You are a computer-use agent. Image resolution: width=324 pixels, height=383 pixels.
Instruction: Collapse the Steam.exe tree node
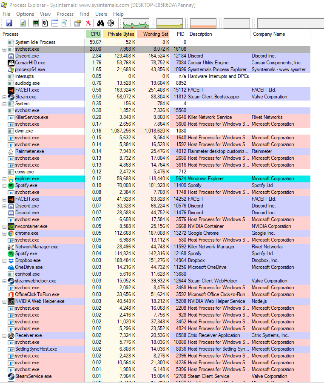click(x=4, y=97)
